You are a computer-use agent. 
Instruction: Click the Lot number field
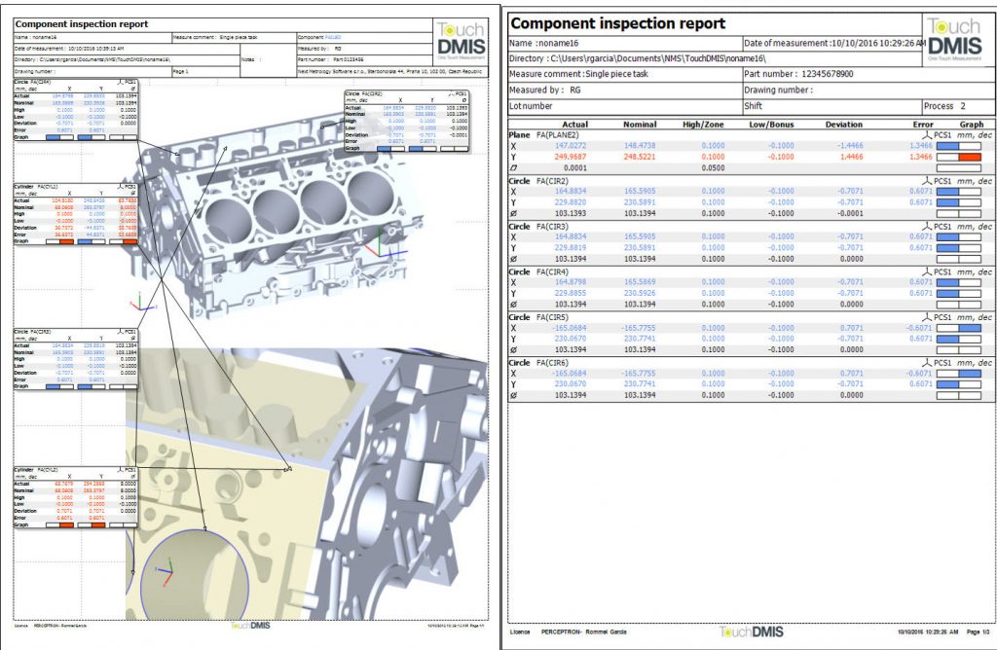[x=623, y=105]
